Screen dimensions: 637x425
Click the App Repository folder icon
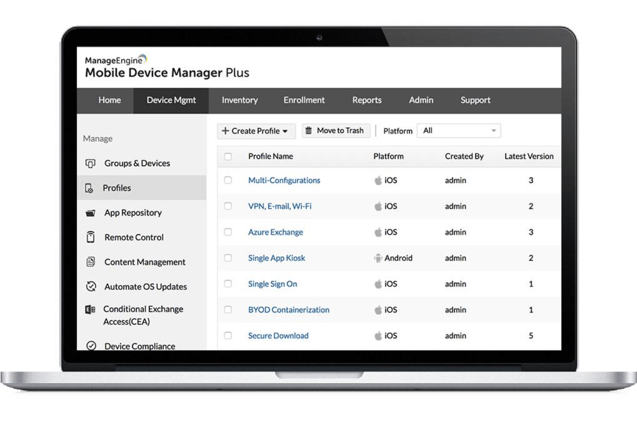[x=90, y=213]
